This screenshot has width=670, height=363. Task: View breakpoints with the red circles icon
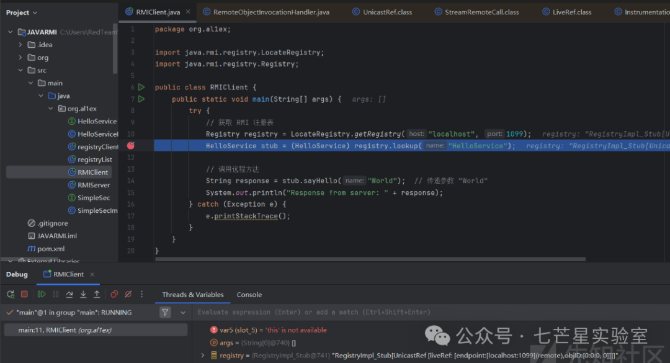pyautogui.click(x=114, y=294)
